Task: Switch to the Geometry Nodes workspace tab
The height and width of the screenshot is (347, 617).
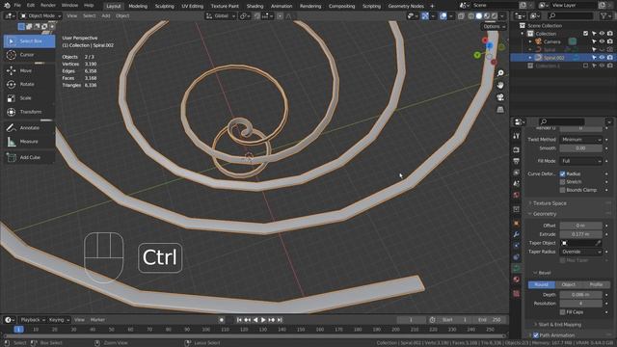Action: pos(406,6)
